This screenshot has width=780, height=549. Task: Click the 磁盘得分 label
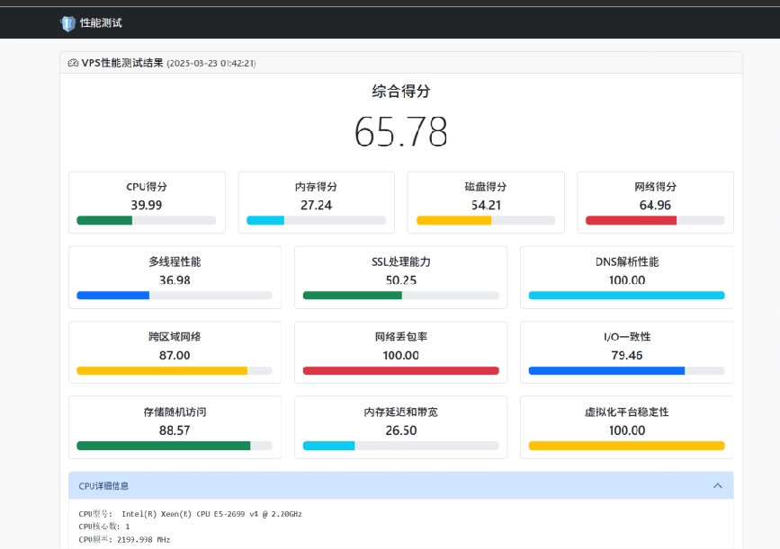point(486,187)
